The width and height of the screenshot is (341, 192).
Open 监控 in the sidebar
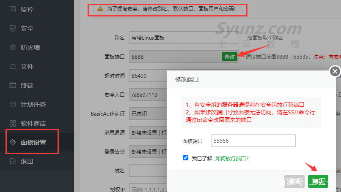tap(27, 9)
